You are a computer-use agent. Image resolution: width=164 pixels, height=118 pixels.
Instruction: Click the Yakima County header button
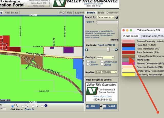tap(38, 6)
